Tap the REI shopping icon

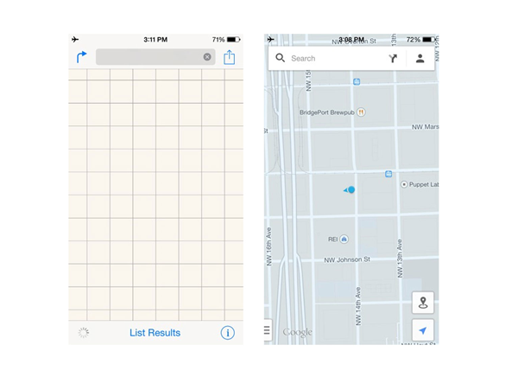click(x=344, y=239)
